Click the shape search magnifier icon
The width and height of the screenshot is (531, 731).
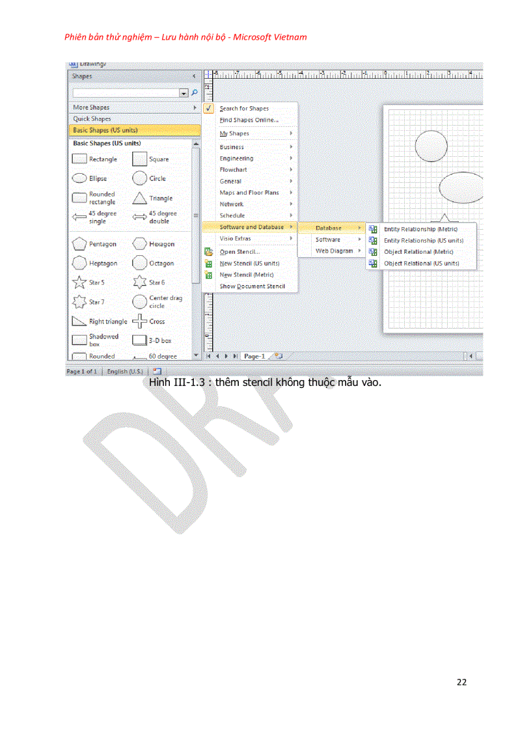pos(194,92)
